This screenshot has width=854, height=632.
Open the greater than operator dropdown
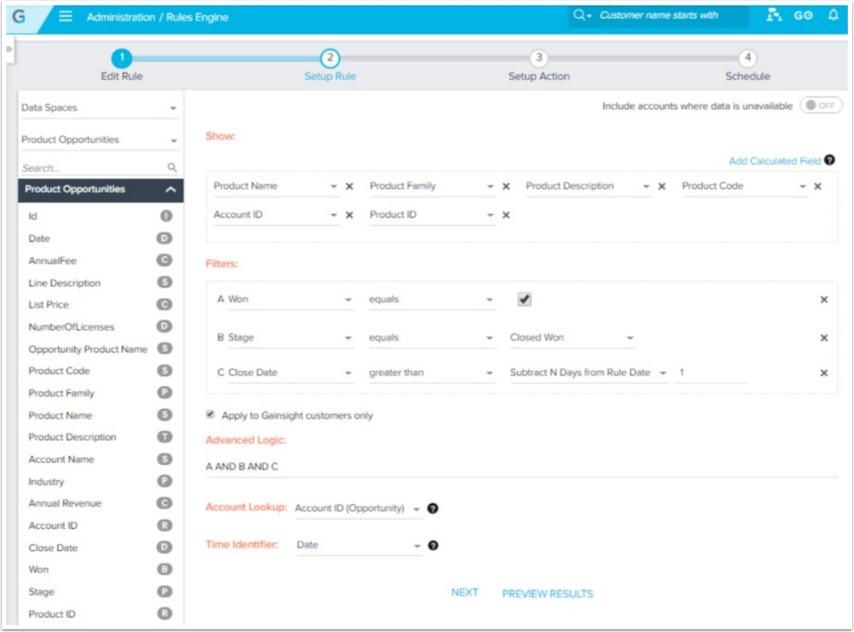[x=431, y=372]
